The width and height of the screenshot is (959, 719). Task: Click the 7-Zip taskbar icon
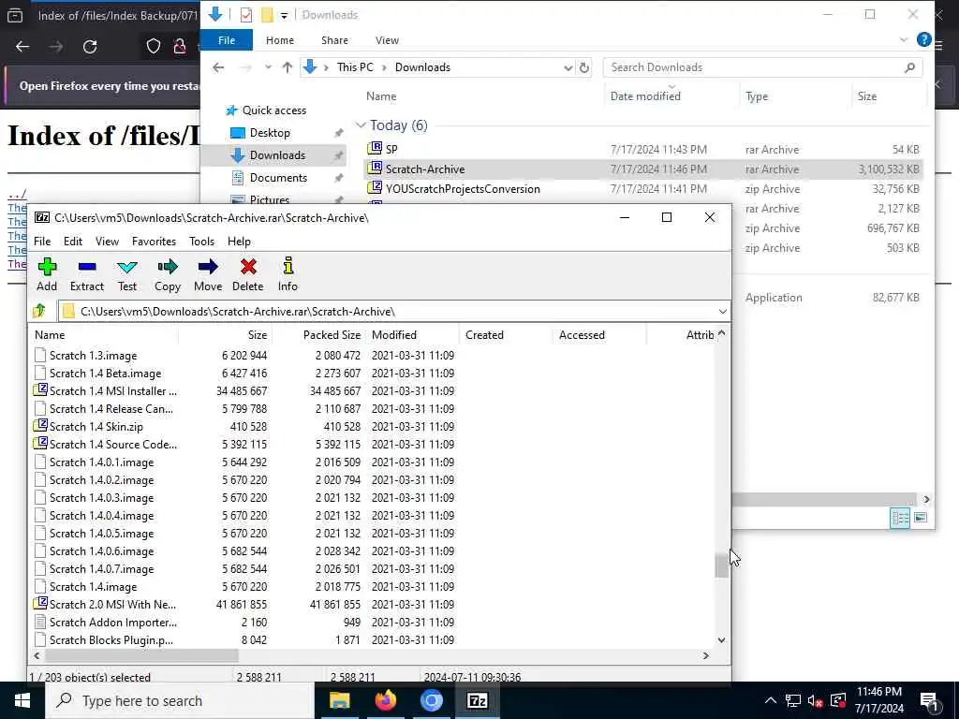(x=477, y=700)
